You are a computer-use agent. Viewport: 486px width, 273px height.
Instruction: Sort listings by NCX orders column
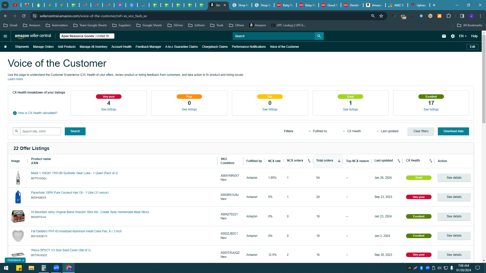tap(309, 161)
